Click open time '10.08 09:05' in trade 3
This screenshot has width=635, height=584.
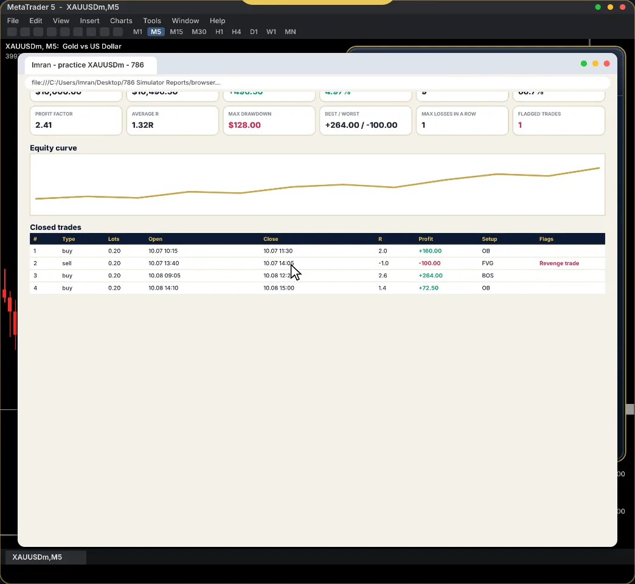click(x=164, y=276)
